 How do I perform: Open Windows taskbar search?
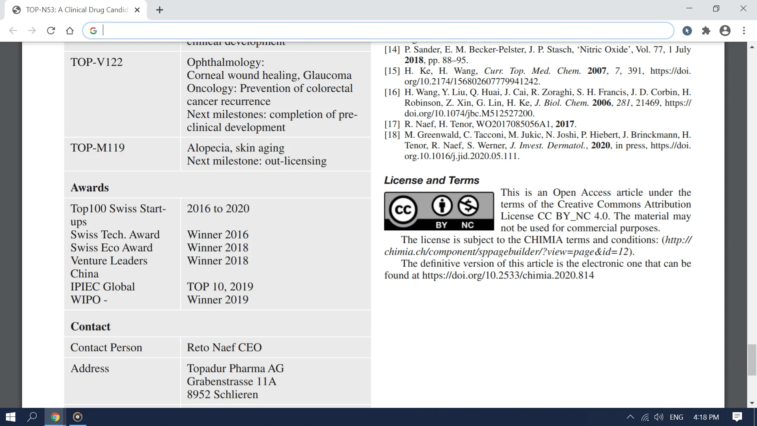click(x=32, y=417)
